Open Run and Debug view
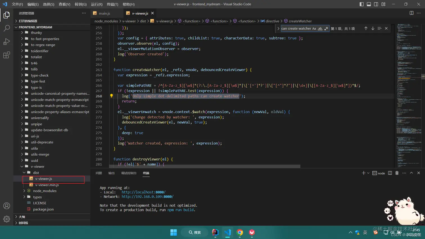 (6, 42)
